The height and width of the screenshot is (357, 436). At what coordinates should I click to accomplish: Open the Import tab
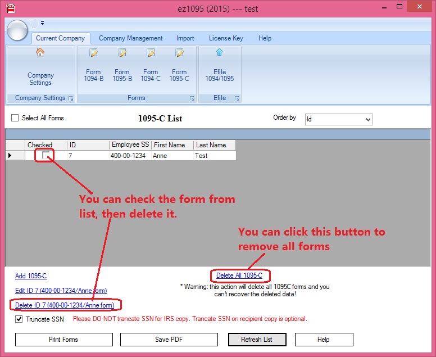[185, 38]
